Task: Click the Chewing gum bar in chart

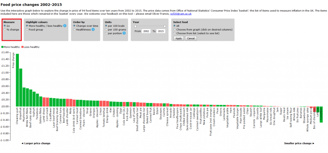Action: [x=17, y=80]
